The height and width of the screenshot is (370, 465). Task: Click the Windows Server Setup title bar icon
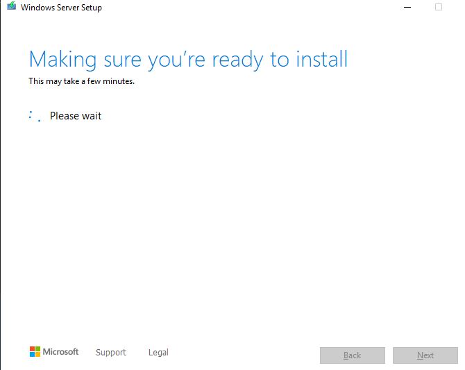tap(12, 7)
